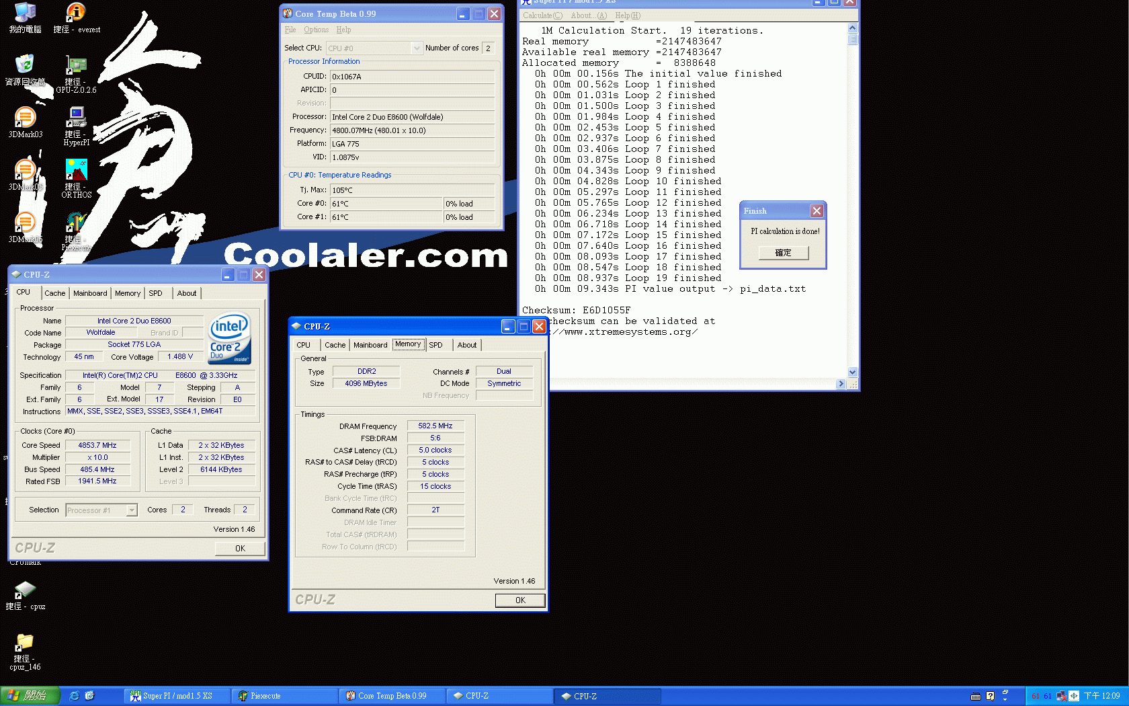The height and width of the screenshot is (706, 1129).
Task: Click the Frequency field in Core Temp
Action: click(413, 130)
